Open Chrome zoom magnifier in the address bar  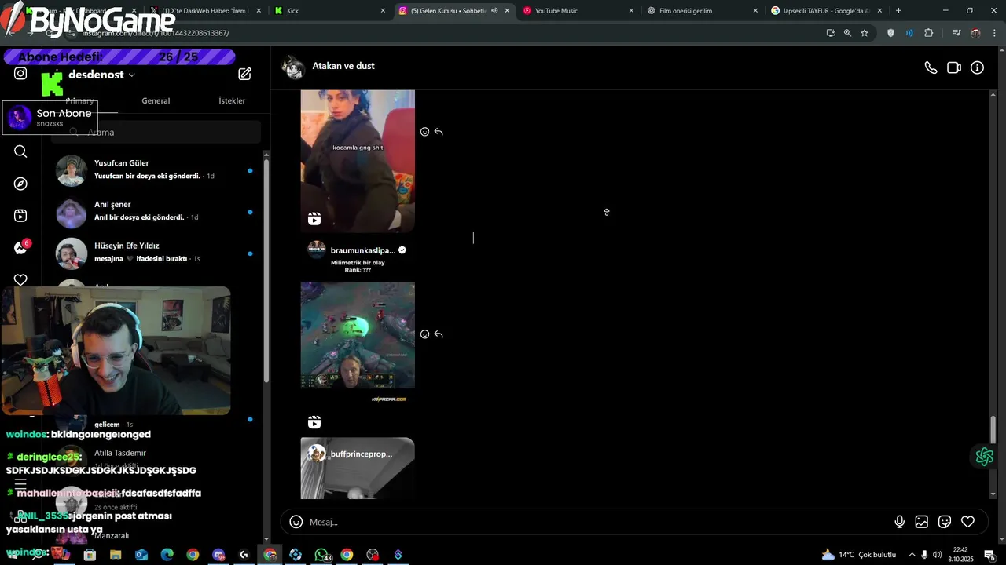pos(847,33)
